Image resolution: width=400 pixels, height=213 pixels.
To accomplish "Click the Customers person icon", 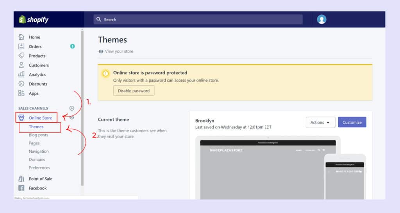I will click(x=21, y=65).
